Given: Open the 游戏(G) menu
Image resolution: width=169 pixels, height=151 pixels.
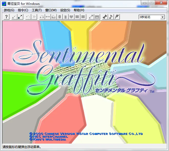Looking at the screenshot, I should coord(9,10).
